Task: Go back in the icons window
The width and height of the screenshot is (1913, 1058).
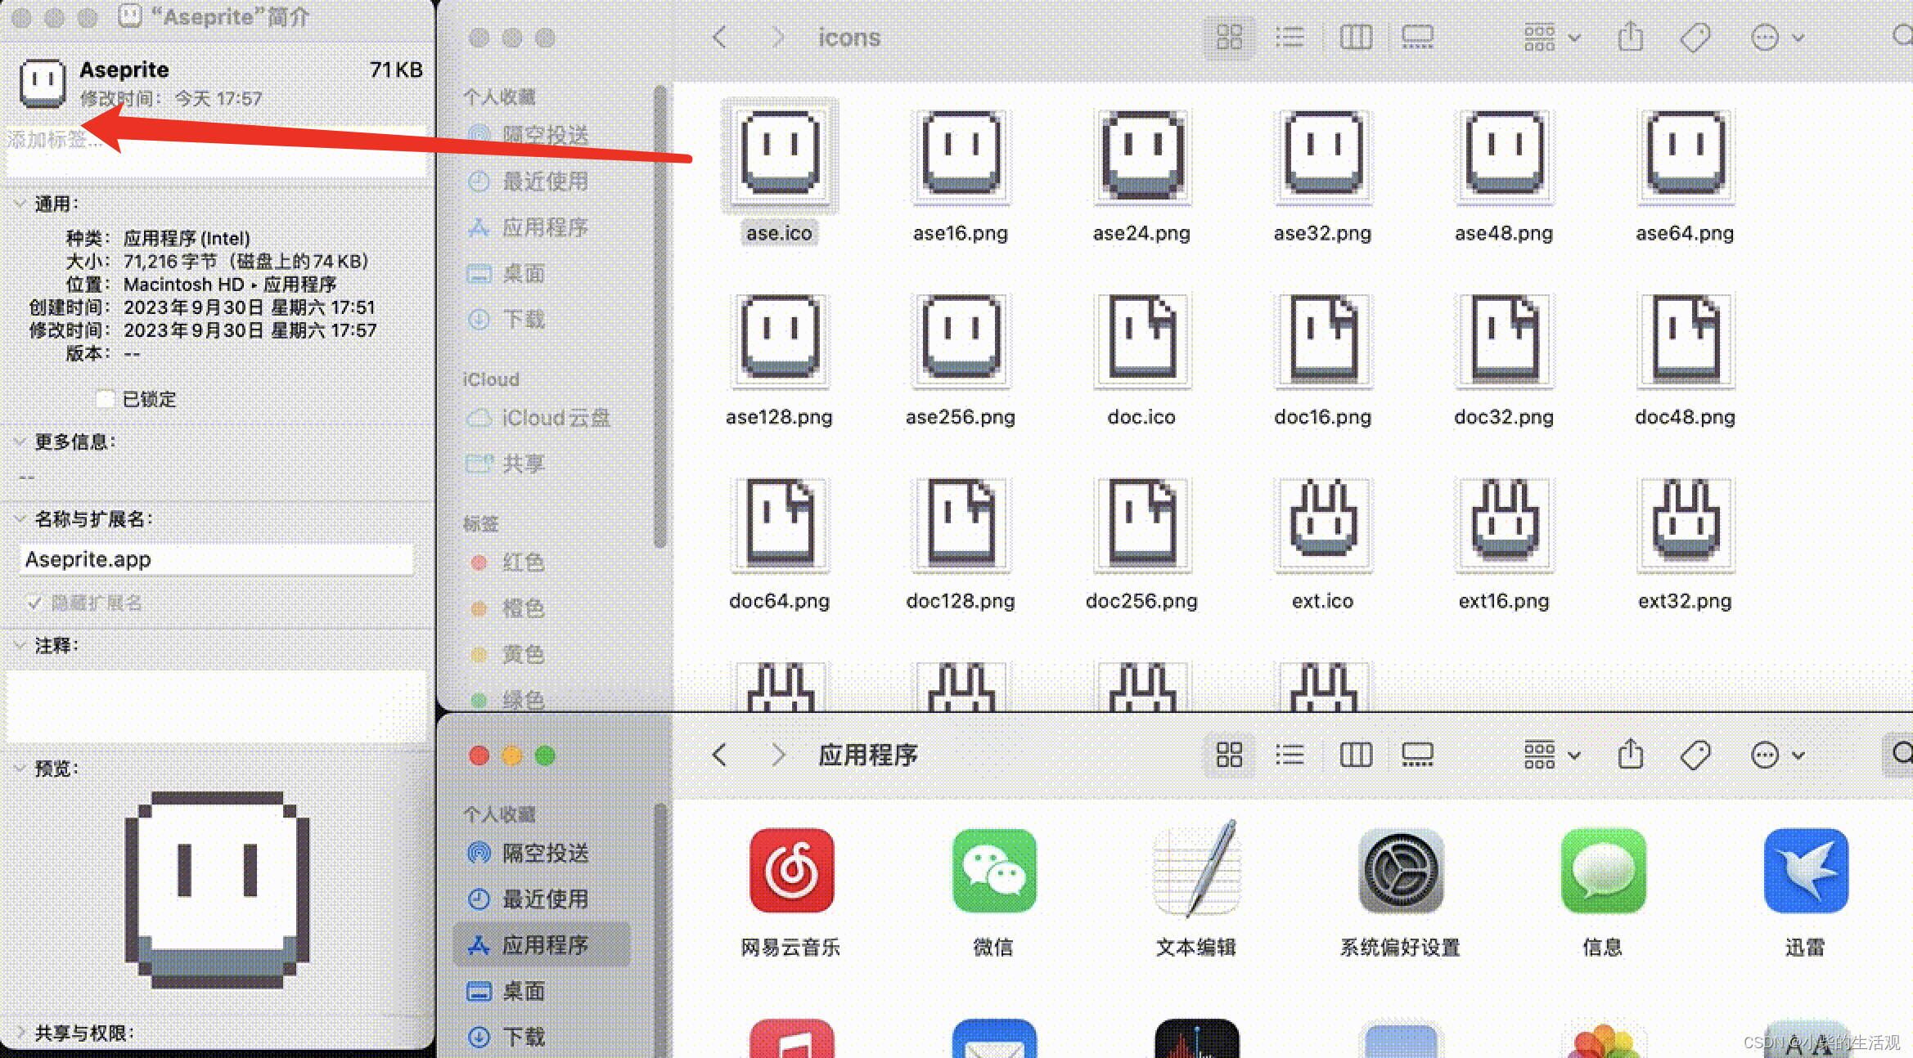Action: (x=720, y=37)
